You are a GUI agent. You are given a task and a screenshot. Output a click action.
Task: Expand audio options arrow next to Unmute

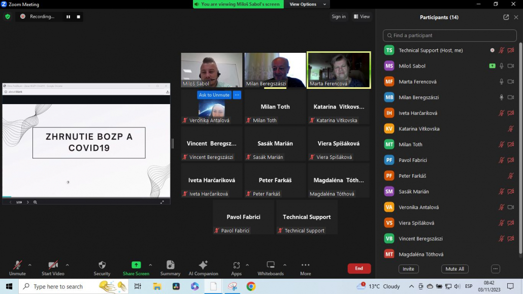pyautogui.click(x=30, y=265)
